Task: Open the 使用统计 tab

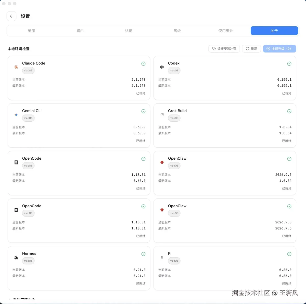Action: coord(226,31)
